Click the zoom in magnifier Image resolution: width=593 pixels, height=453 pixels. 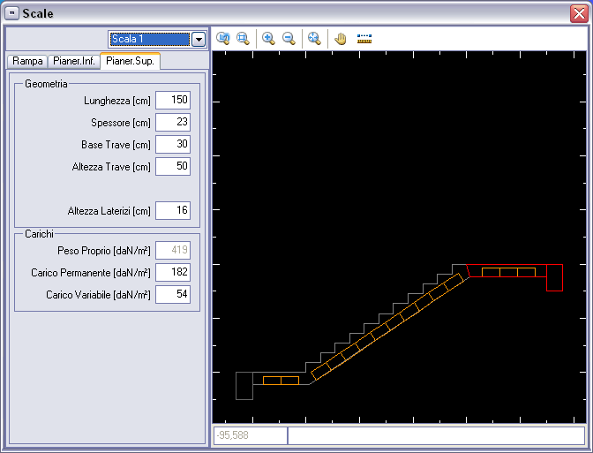click(268, 39)
